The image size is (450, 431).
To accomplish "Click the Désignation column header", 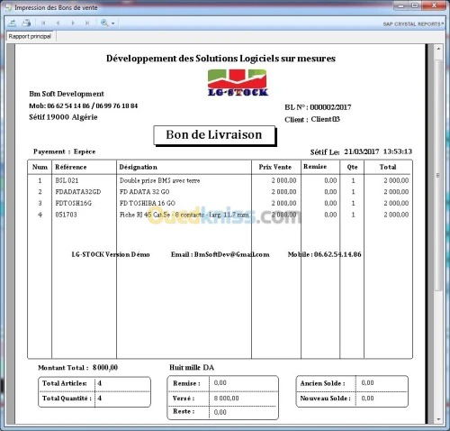I will pos(138,167).
